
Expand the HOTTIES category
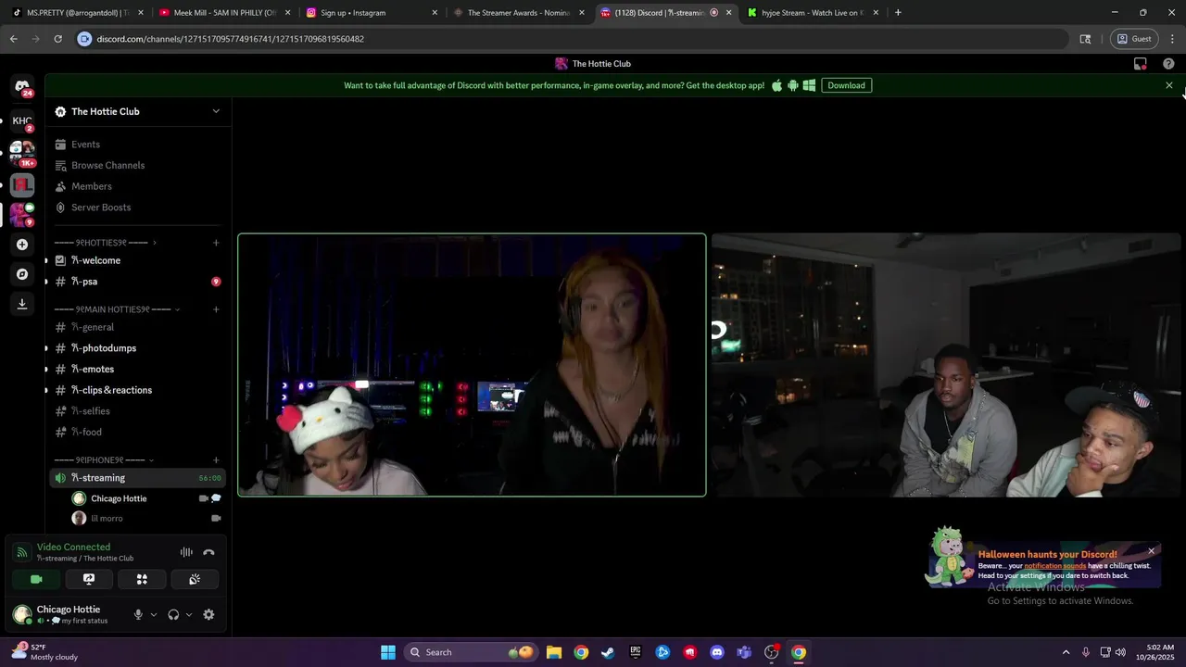[105, 243]
